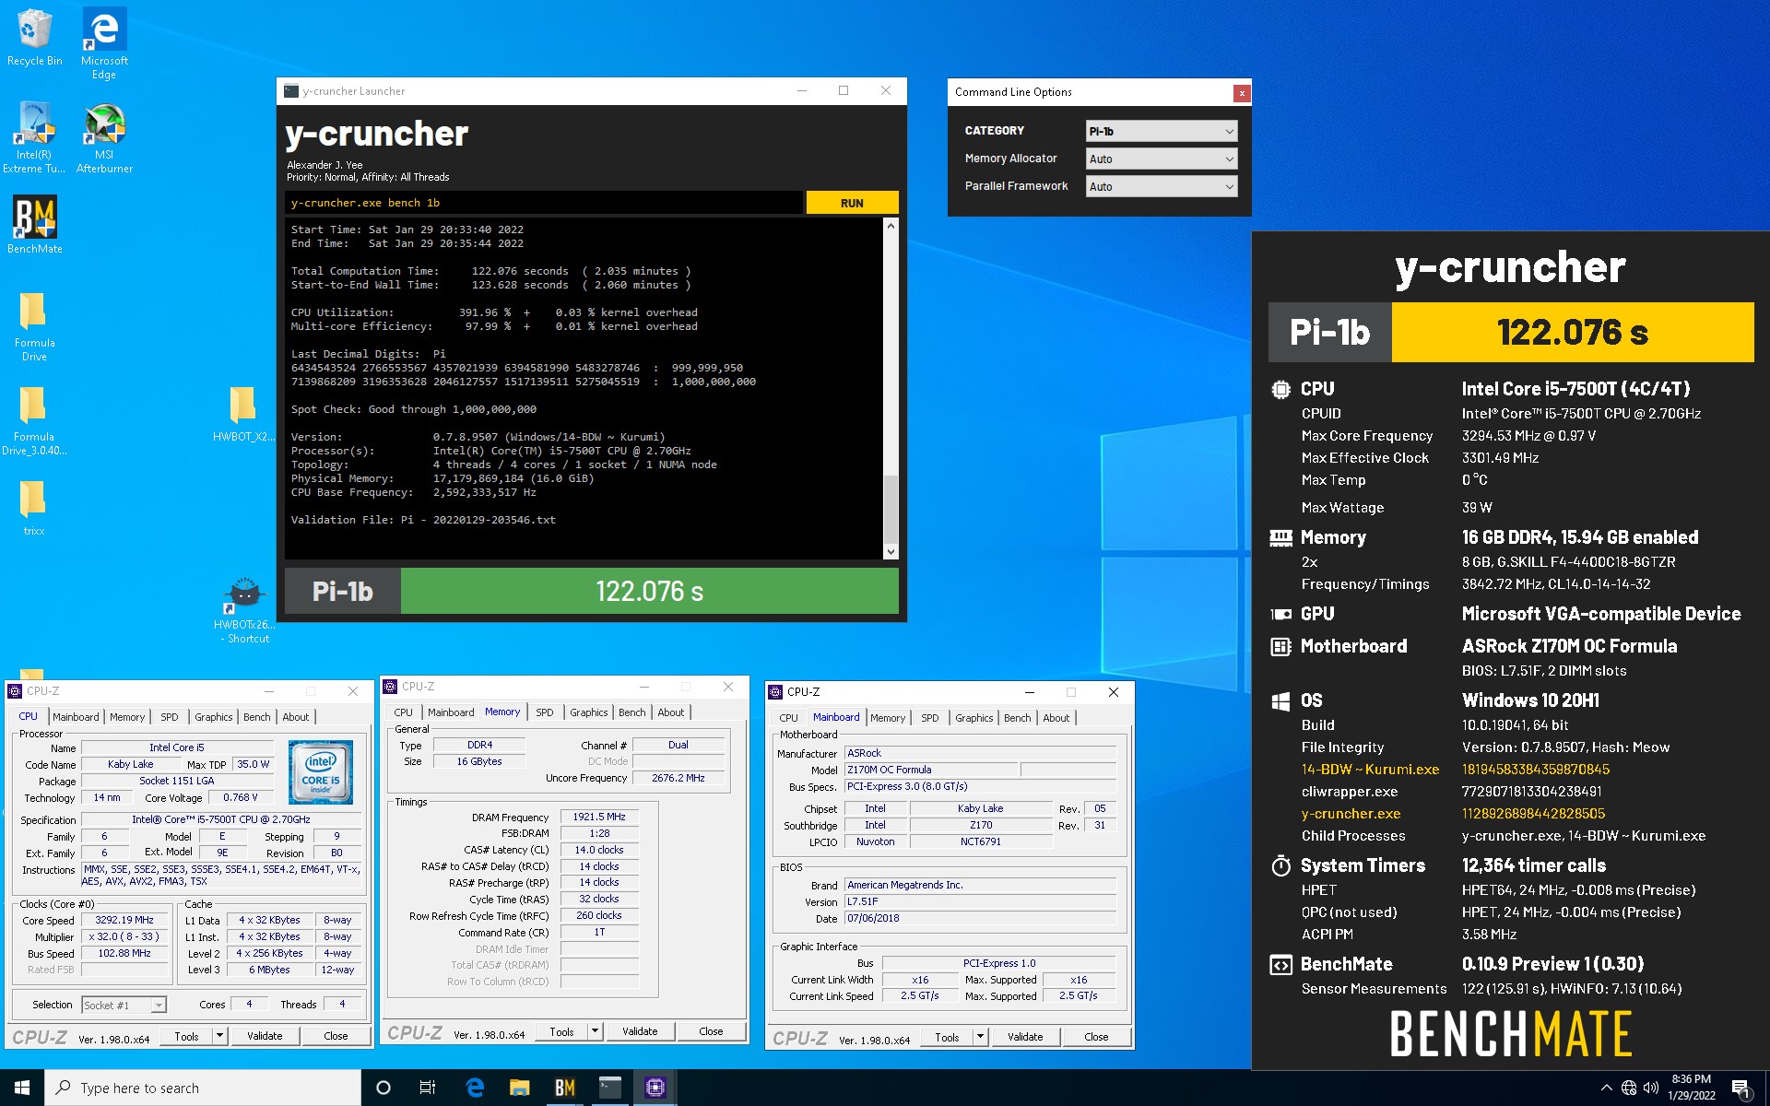Screen dimensions: 1770x1106
Task: Click the yellow 122.076 s BenchMate score
Action: coord(1572,332)
